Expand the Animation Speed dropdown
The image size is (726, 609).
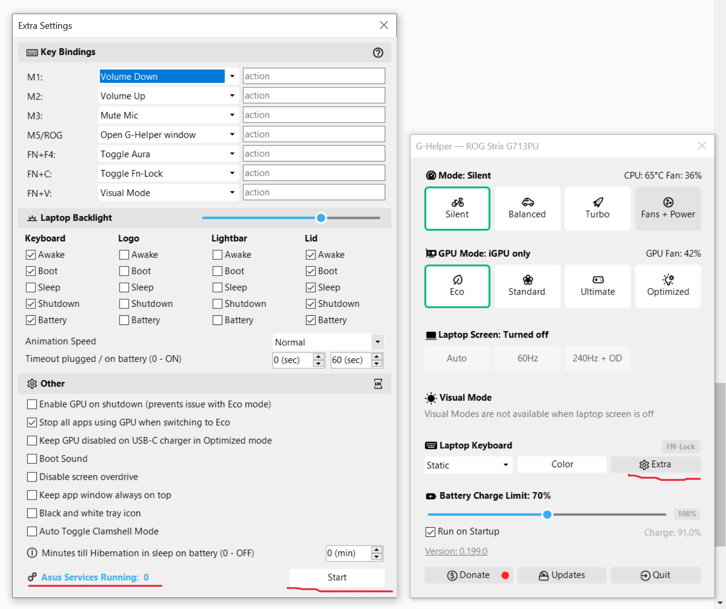pos(378,342)
